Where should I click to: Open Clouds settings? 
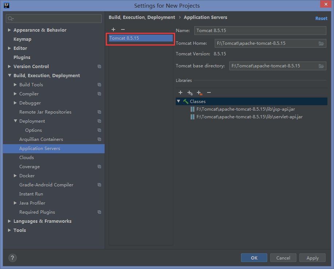26,158
